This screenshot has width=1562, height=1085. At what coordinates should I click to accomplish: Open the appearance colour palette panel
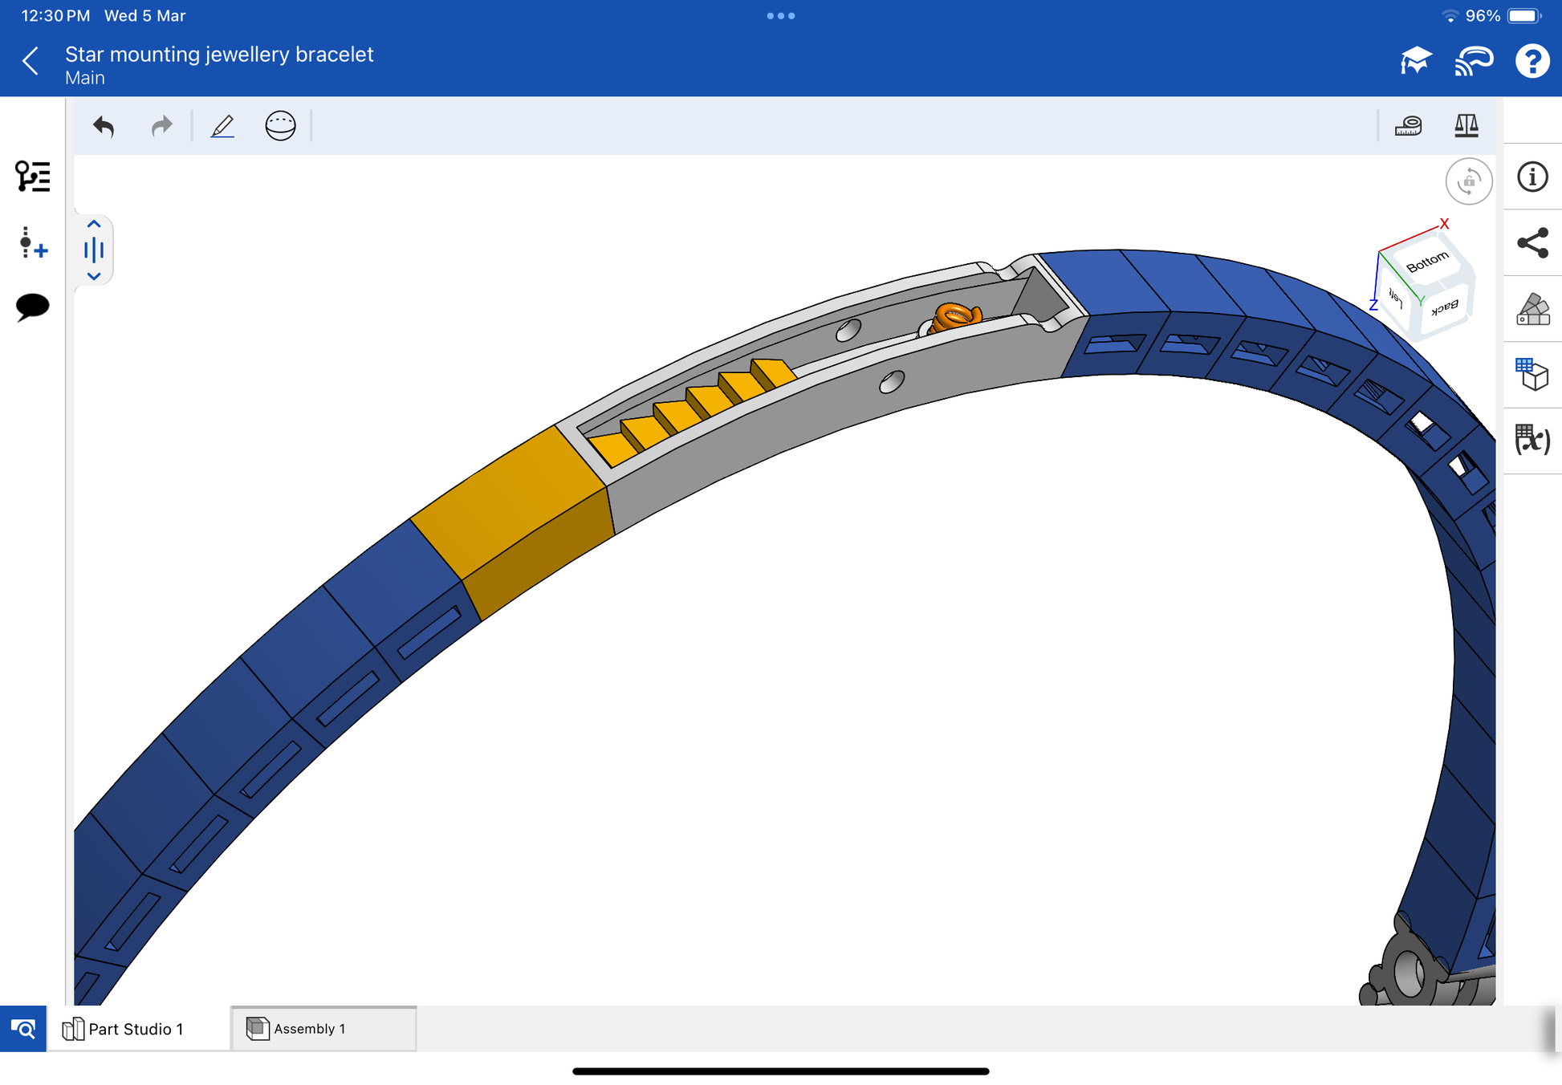[1531, 309]
